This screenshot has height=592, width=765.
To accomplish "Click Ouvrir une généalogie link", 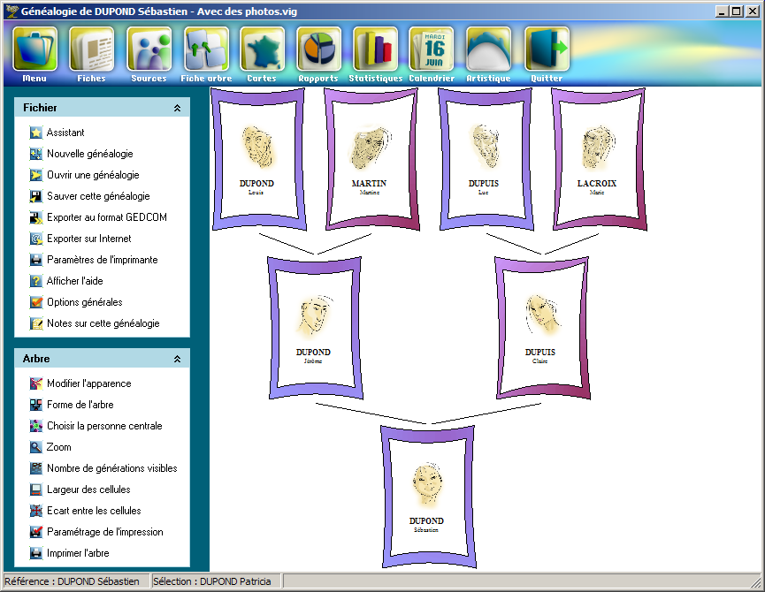I will pyautogui.click(x=93, y=175).
